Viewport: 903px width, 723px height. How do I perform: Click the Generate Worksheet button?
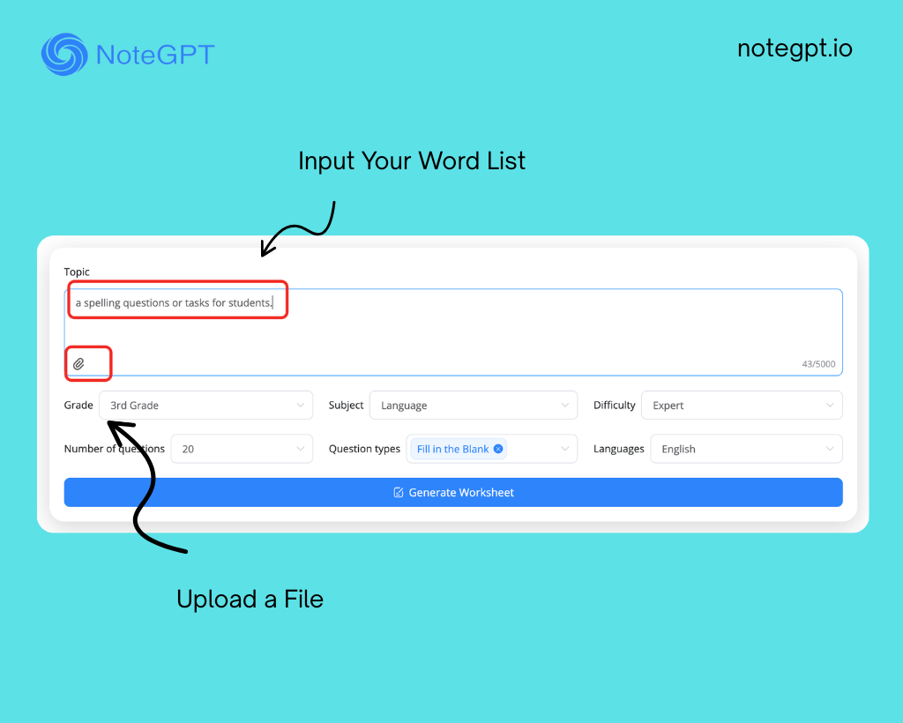[x=453, y=492]
